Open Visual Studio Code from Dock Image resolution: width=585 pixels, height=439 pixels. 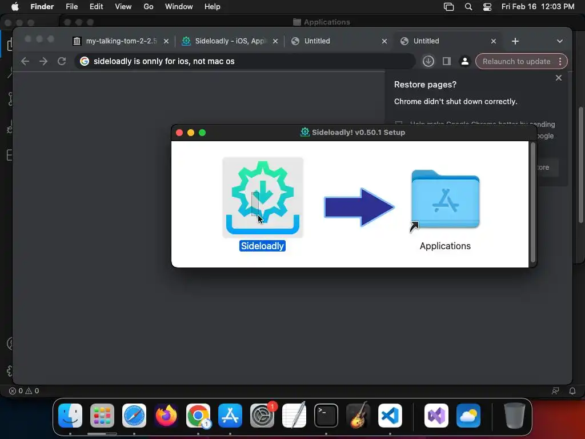click(390, 416)
